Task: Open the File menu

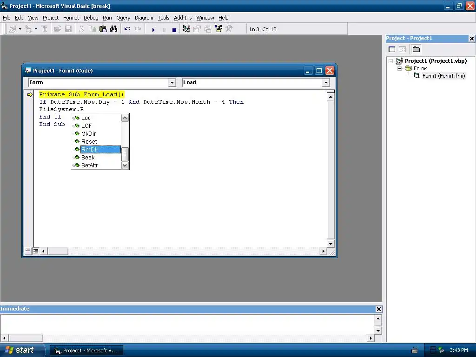Action: point(7,18)
